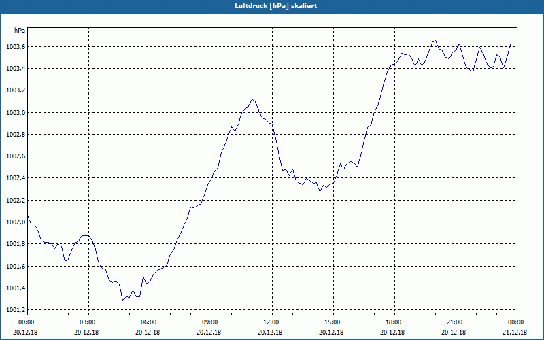The height and width of the screenshot is (340, 544).
Task: Click the "09:00" time axis label
Action: 209,322
